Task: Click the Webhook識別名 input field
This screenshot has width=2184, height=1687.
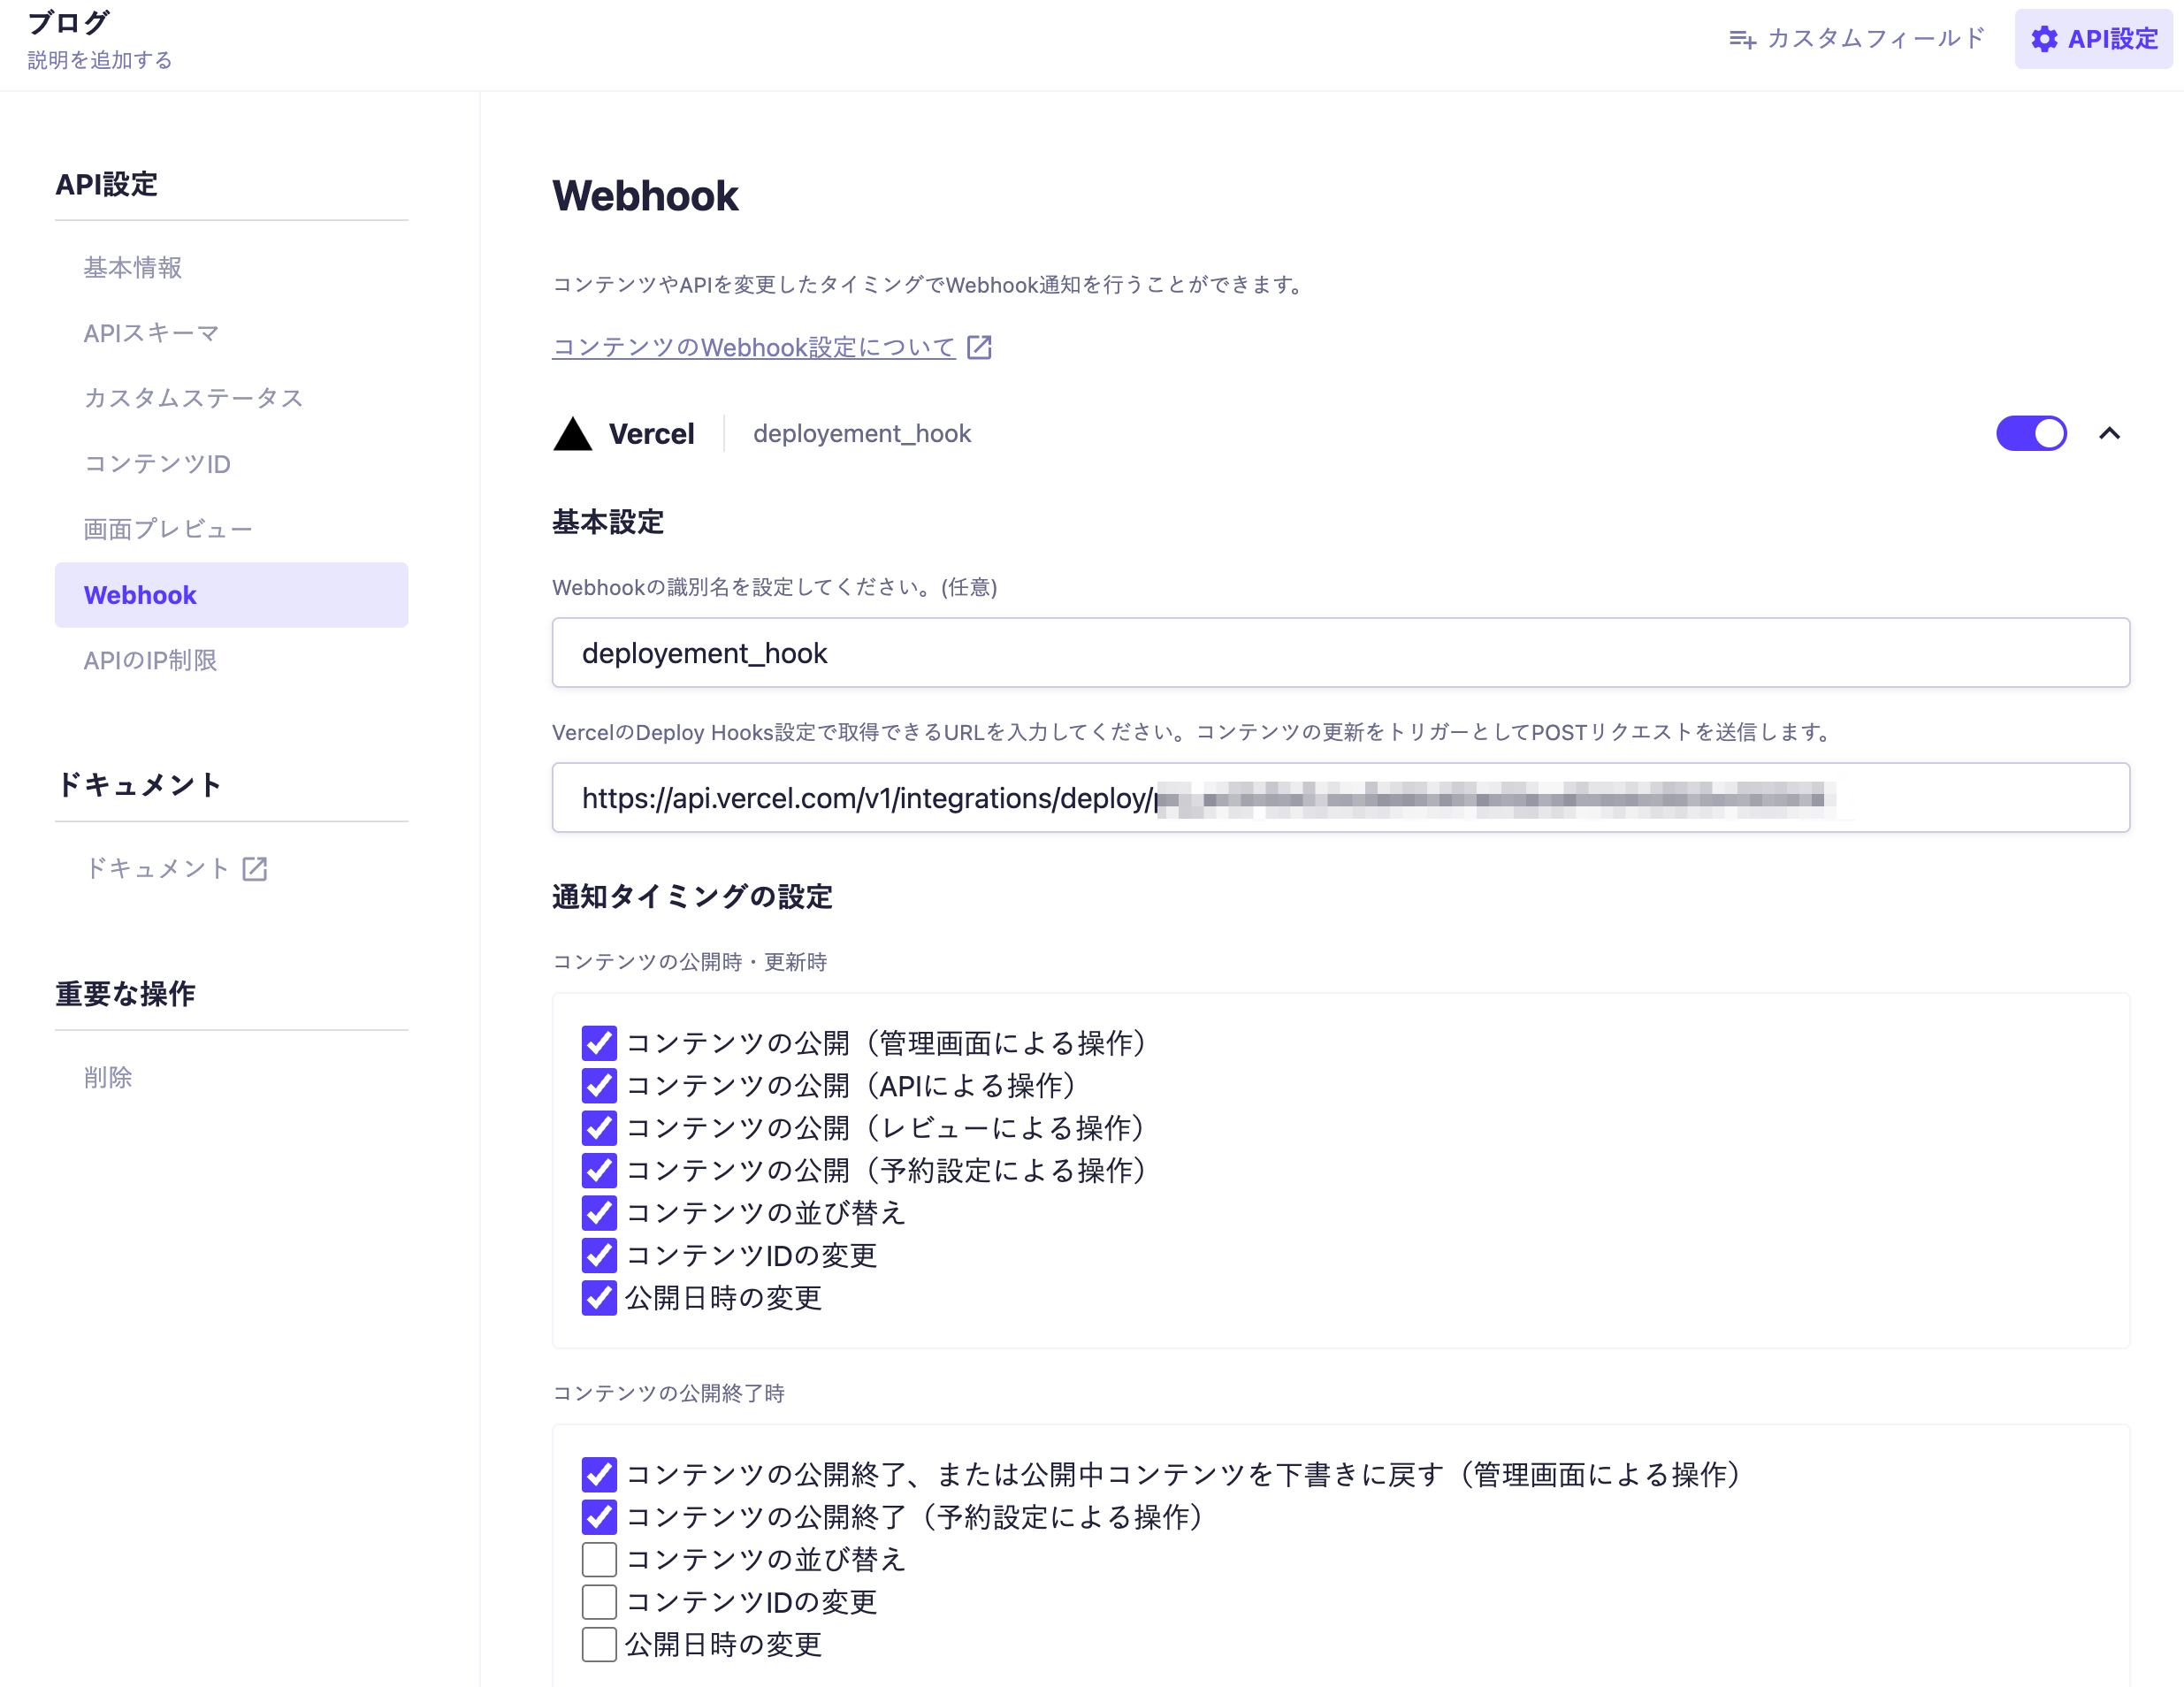Action: tap(1340, 653)
